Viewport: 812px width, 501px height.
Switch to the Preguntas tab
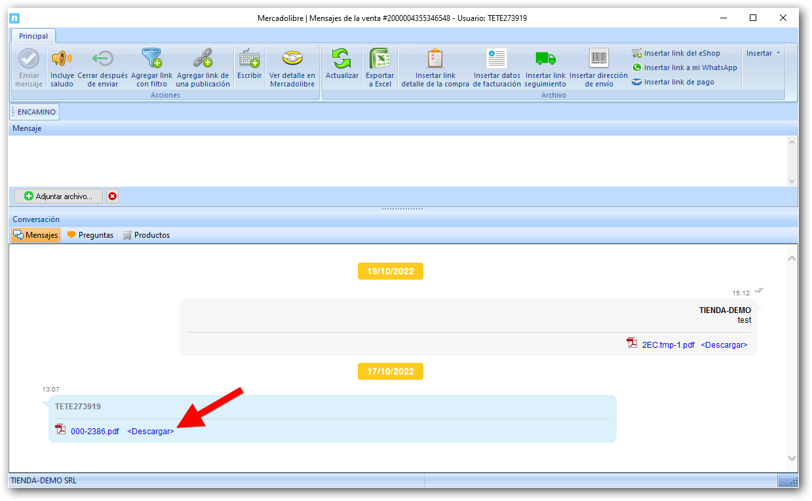click(90, 235)
